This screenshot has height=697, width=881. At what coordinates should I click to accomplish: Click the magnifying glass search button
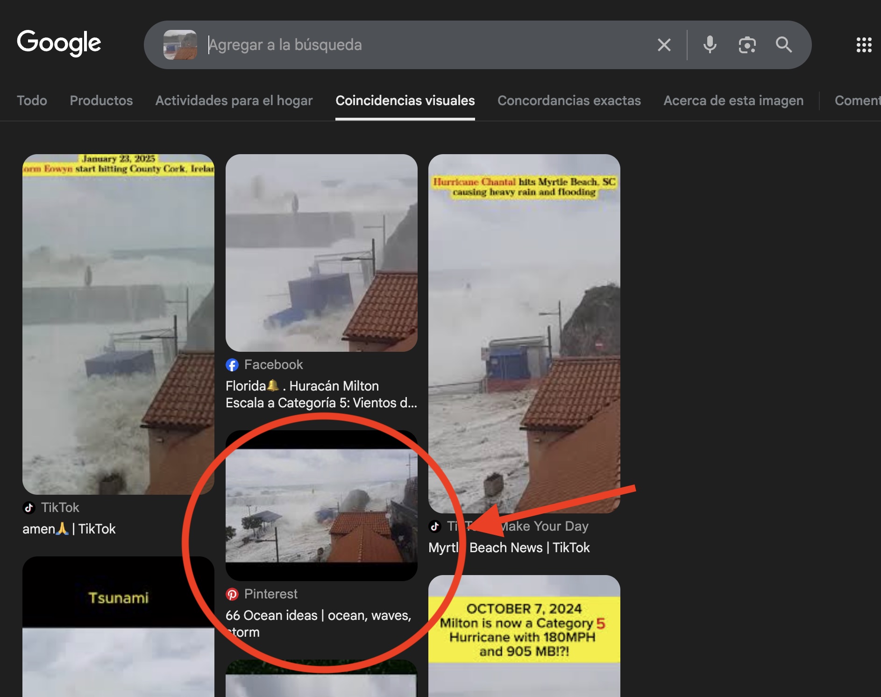[x=783, y=45]
